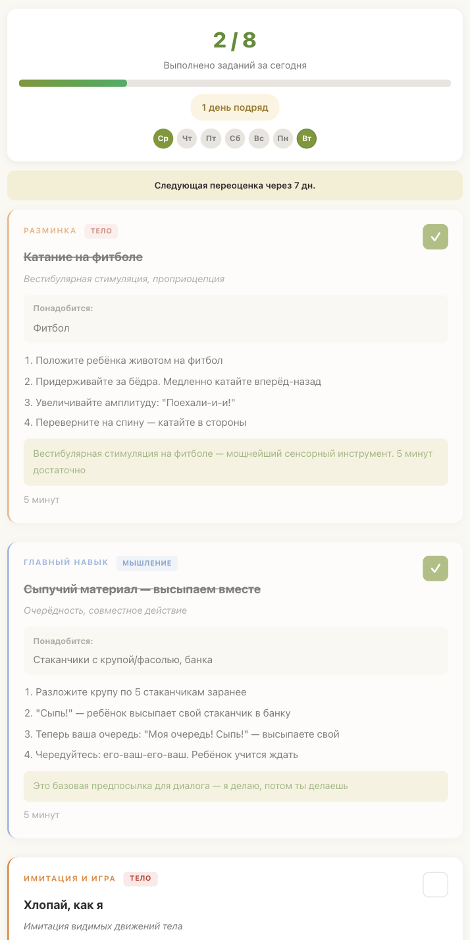This screenshot has height=940, width=470.
Task: Click the ТЕЛО tag on the Разминка card
Action: 101,231
